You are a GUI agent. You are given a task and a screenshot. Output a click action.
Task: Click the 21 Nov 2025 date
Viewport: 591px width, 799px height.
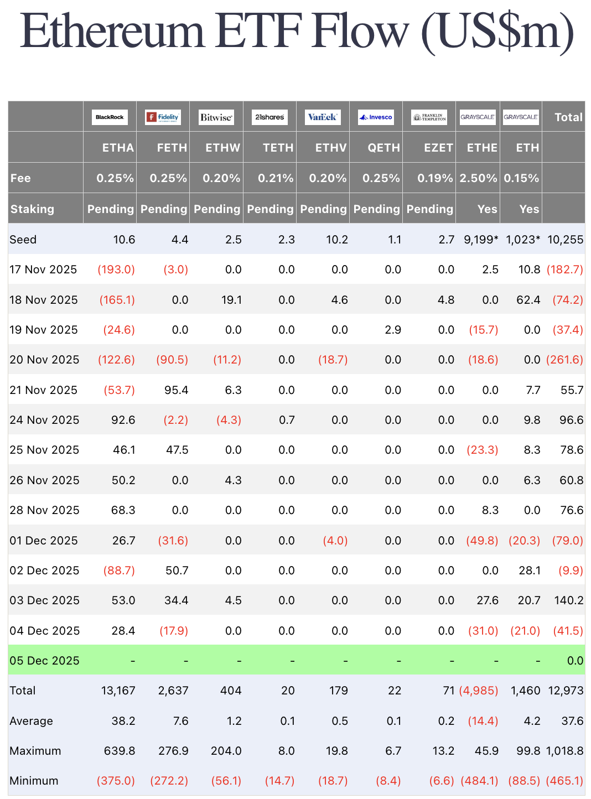44,390
